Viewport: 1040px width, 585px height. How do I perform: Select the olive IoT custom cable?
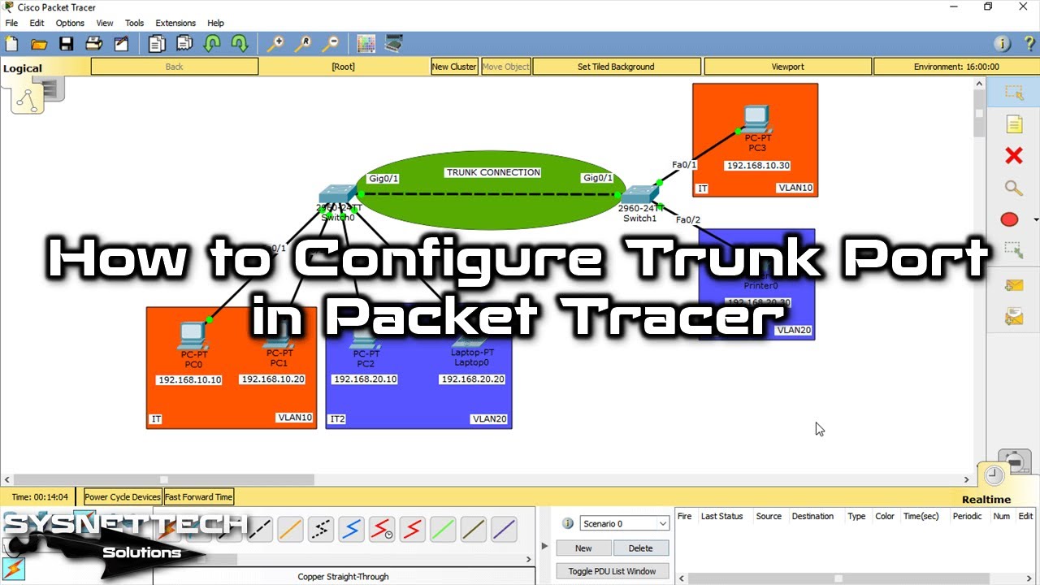pos(474,530)
